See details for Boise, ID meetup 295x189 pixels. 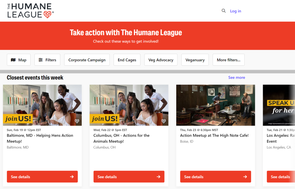[215, 177]
